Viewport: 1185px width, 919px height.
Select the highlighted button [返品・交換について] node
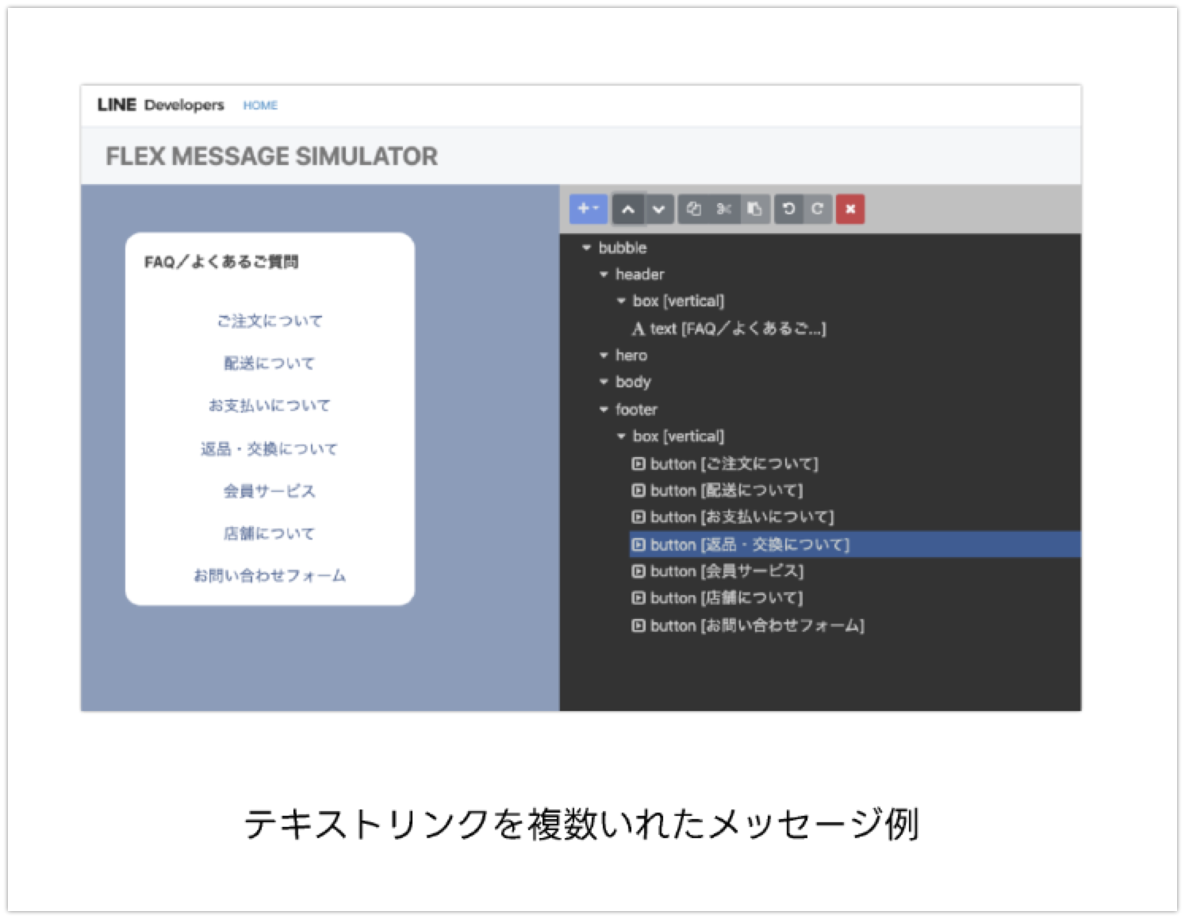point(742,545)
